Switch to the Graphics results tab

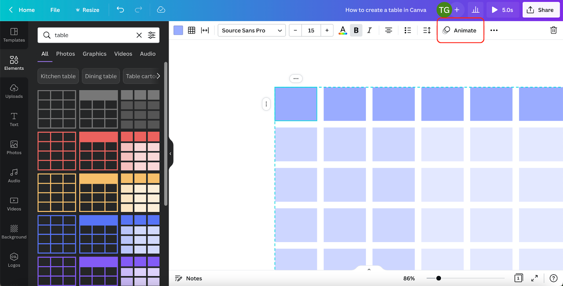click(x=95, y=54)
